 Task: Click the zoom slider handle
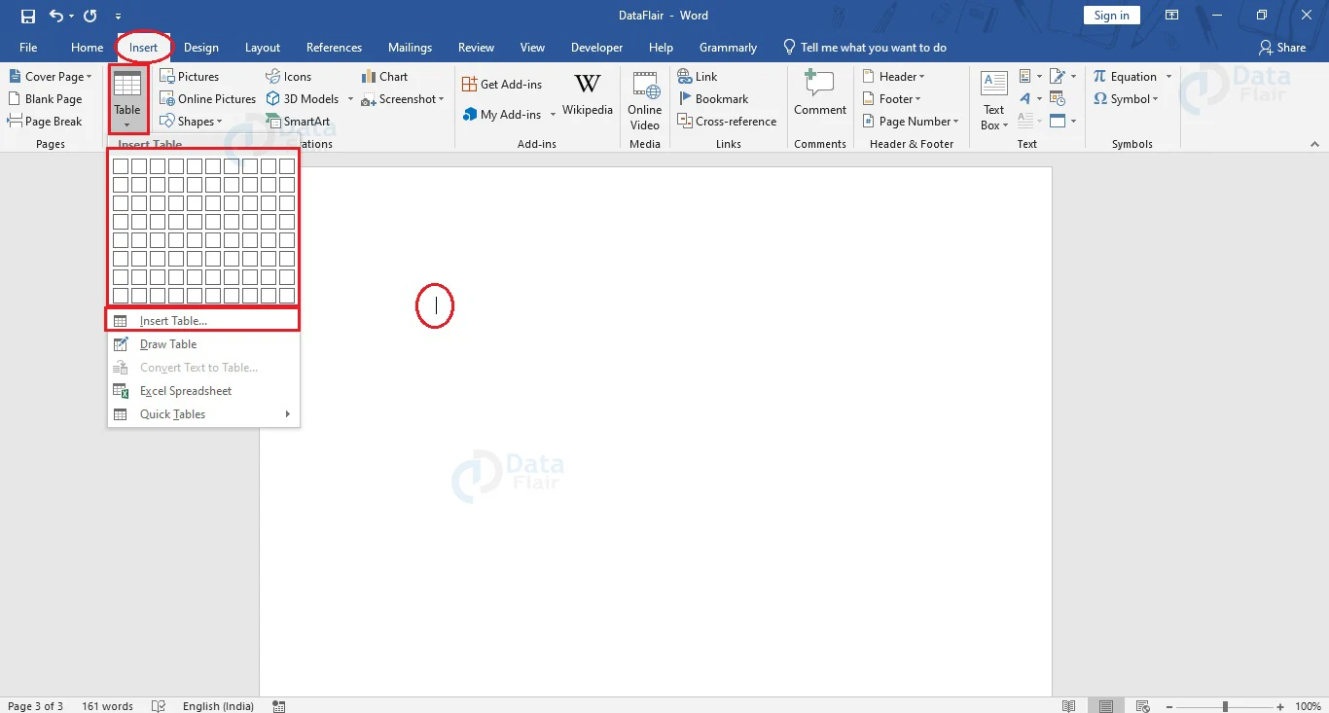coord(1225,706)
